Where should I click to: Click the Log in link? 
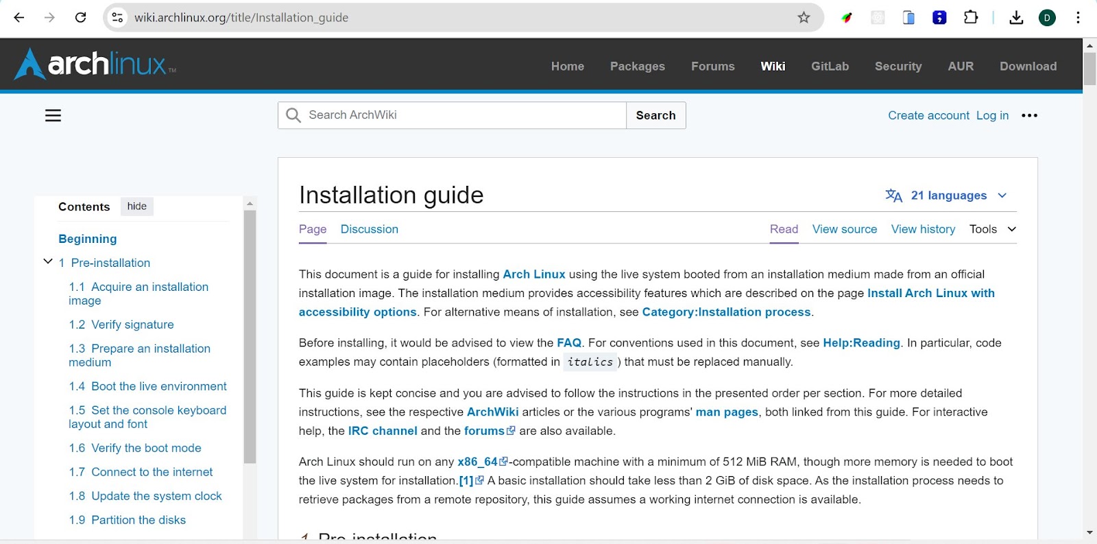pos(992,115)
